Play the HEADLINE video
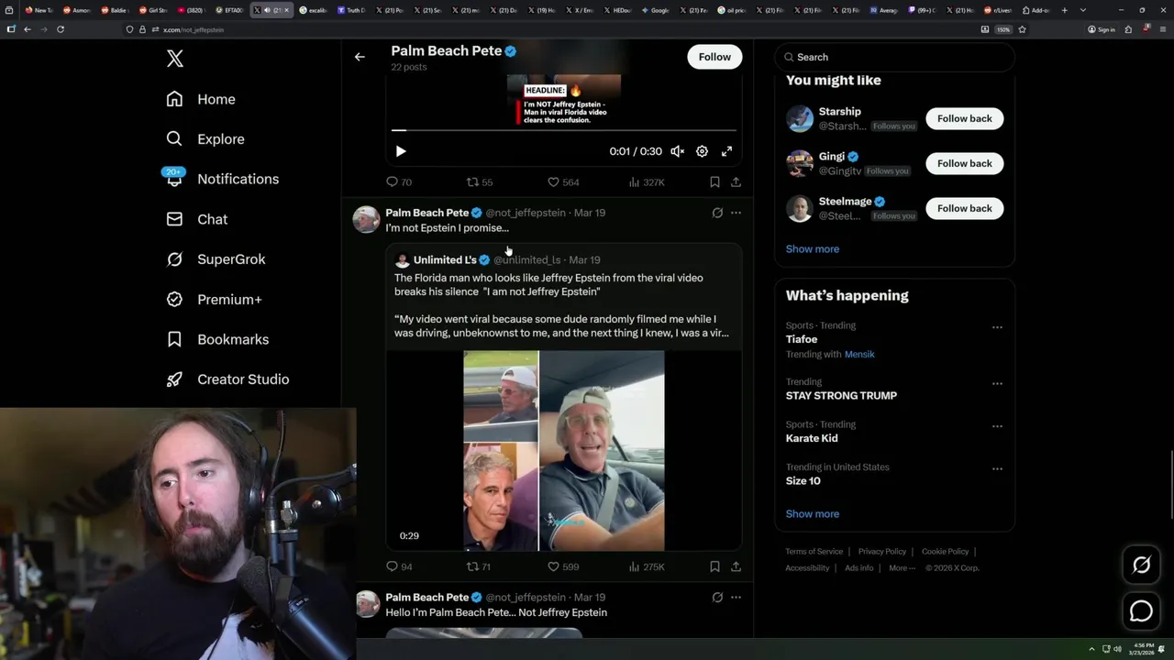1174x660 pixels. point(401,151)
